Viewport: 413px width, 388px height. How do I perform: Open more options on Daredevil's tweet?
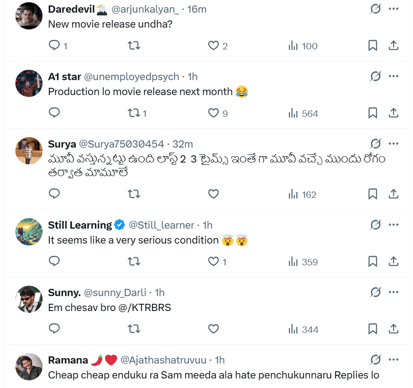click(394, 9)
